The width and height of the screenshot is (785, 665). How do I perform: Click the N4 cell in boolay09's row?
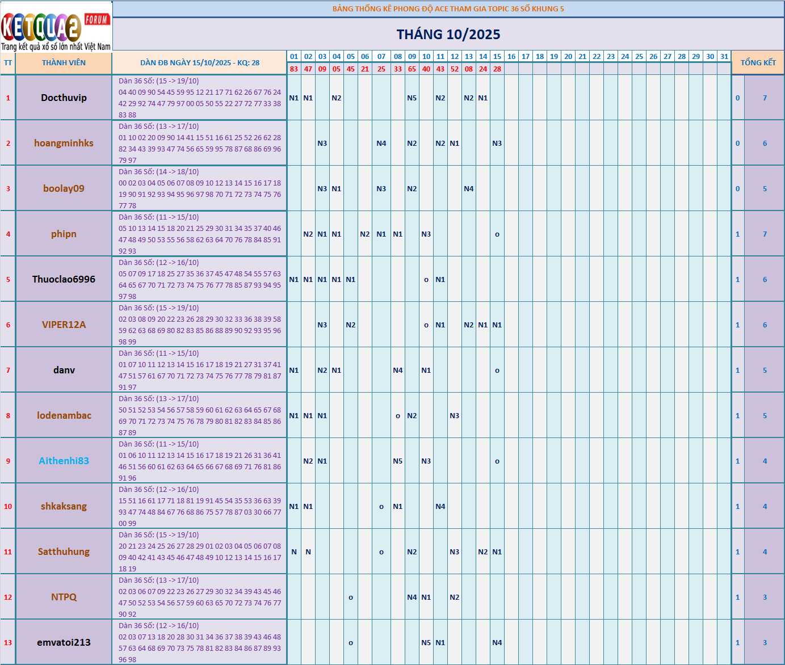(468, 189)
